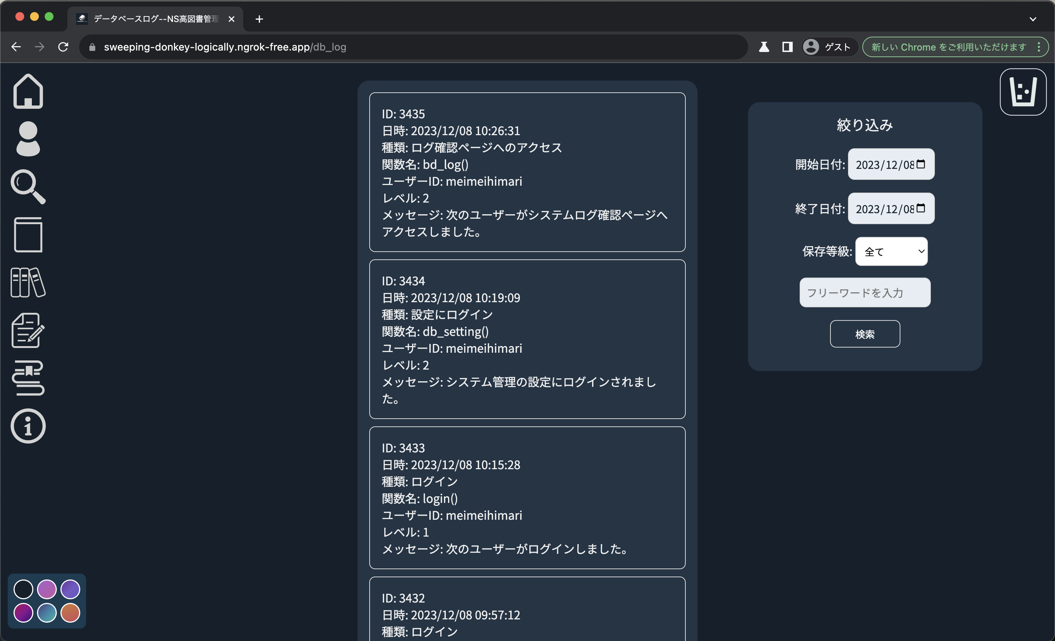Open the 保存等級 dropdown showing 全て
Viewport: 1055px width, 641px height.
[891, 251]
